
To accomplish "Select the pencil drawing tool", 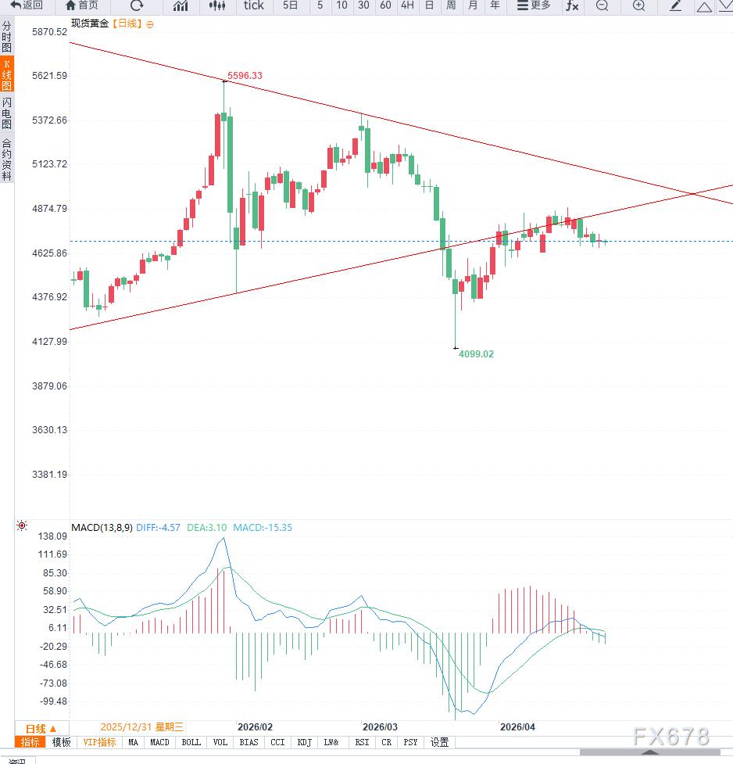I will 675,5.
